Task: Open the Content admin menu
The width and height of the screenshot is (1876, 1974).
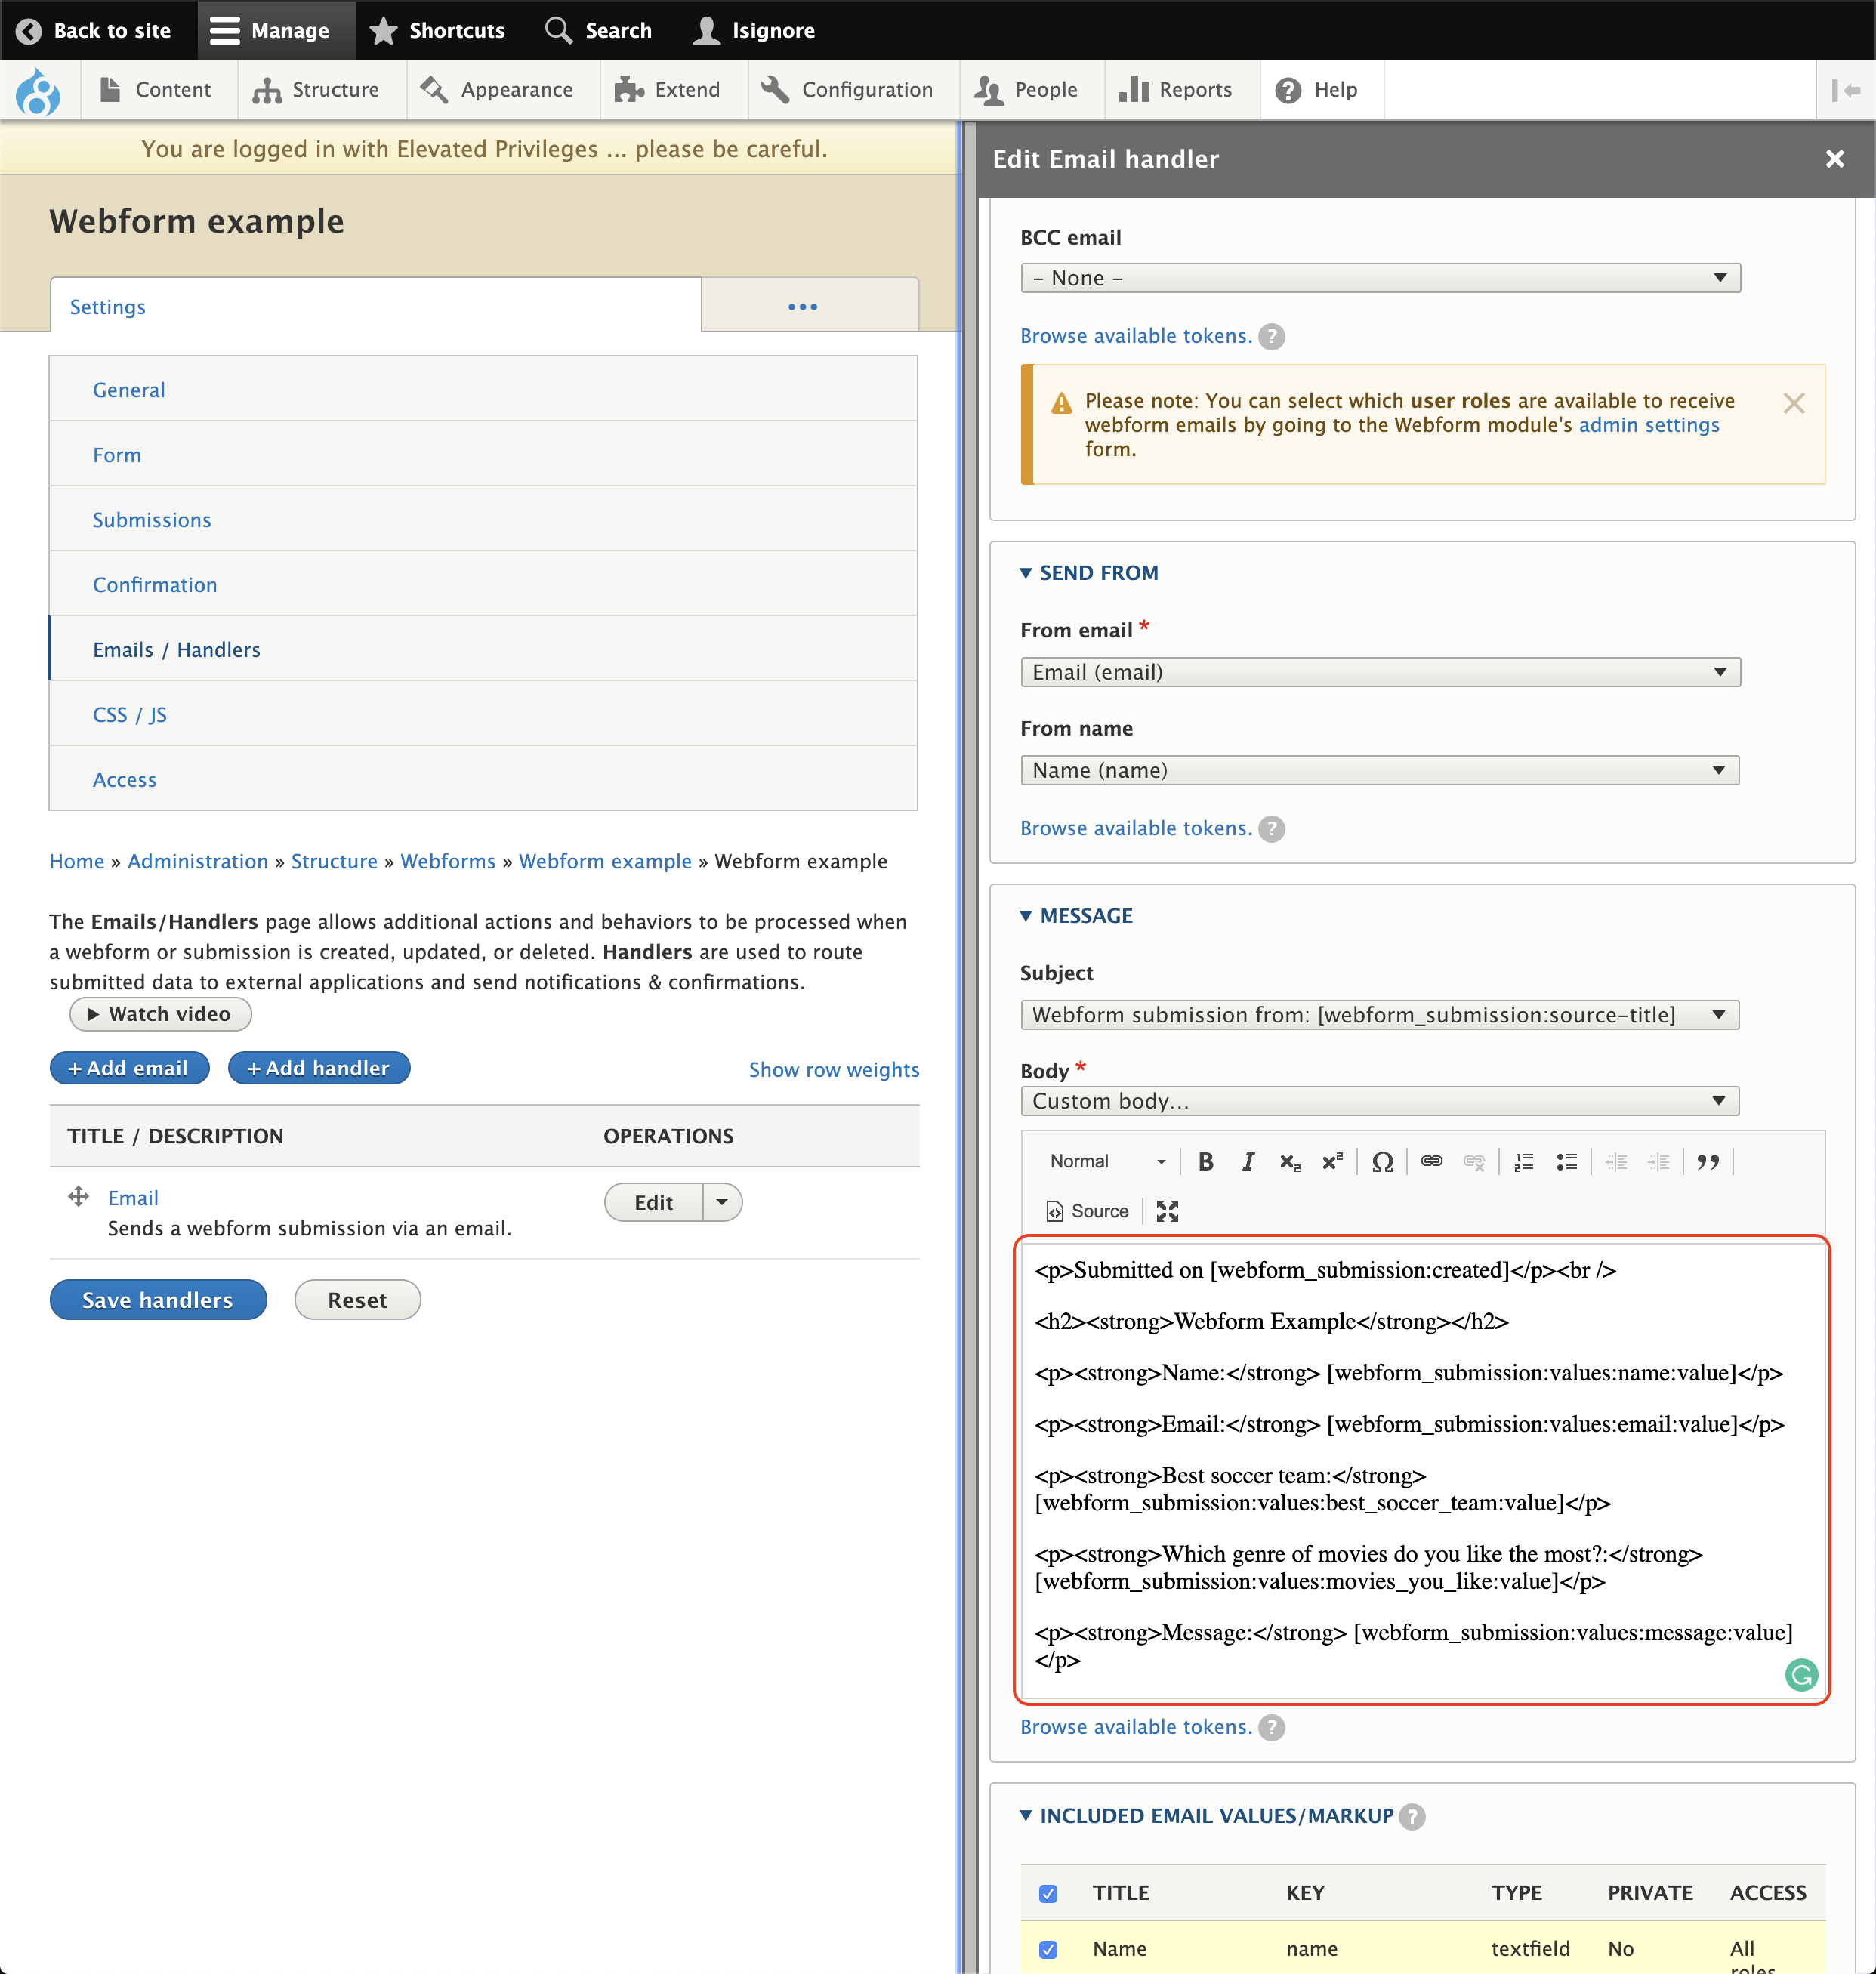Action: click(x=158, y=90)
